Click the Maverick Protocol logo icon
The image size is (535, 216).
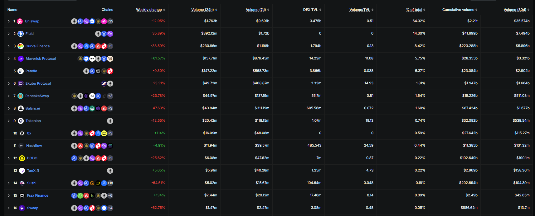click(21, 59)
